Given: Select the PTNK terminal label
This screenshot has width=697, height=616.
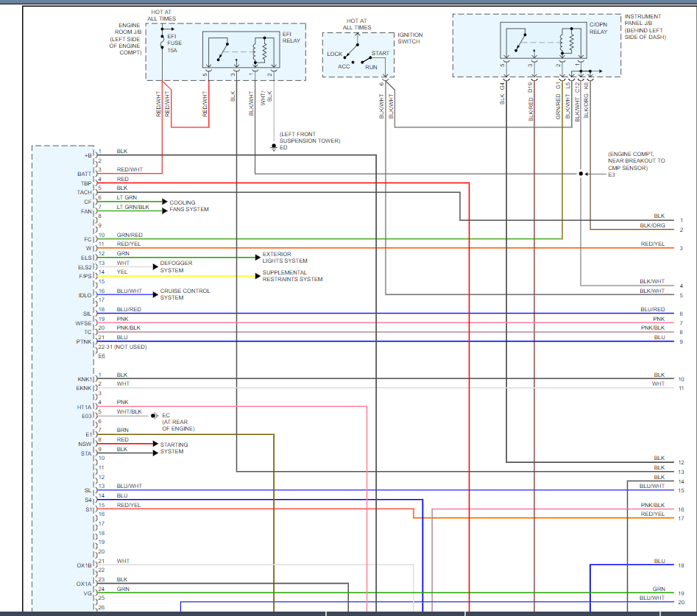Looking at the screenshot, I should point(84,341).
